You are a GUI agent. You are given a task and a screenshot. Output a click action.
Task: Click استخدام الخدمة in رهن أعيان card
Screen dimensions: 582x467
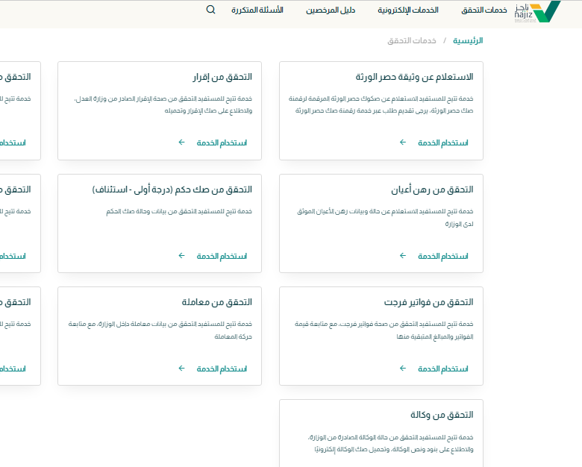pyautogui.click(x=442, y=256)
